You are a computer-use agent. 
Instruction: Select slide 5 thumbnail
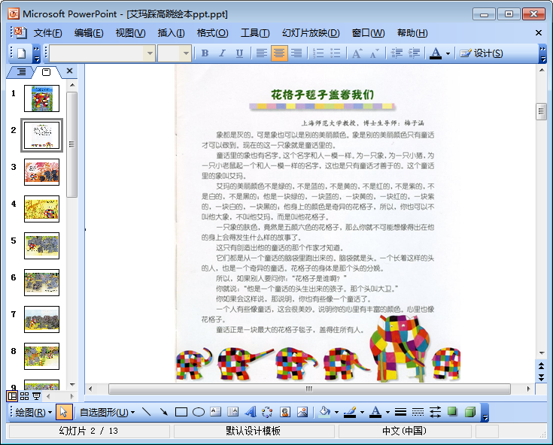(x=41, y=246)
